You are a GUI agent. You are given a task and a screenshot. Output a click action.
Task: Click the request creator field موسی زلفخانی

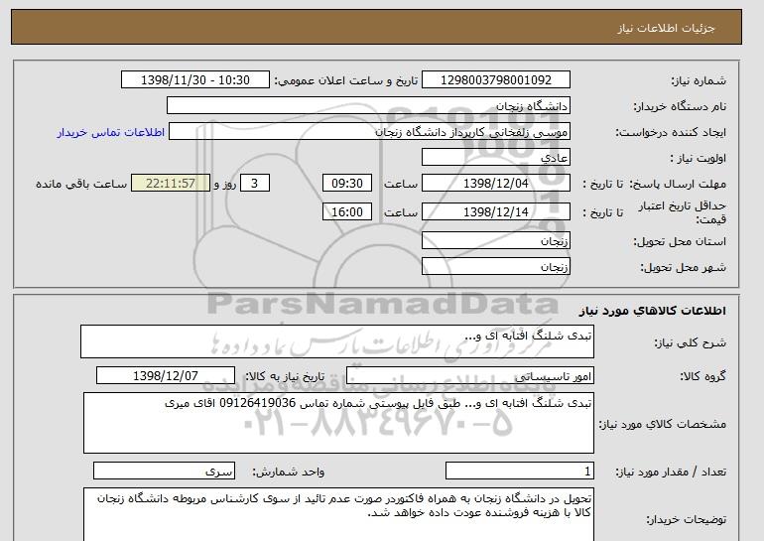coord(369,132)
